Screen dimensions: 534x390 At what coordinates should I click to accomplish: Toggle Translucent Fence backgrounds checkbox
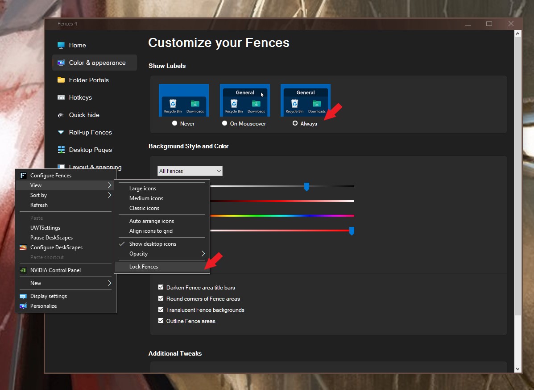(x=161, y=310)
